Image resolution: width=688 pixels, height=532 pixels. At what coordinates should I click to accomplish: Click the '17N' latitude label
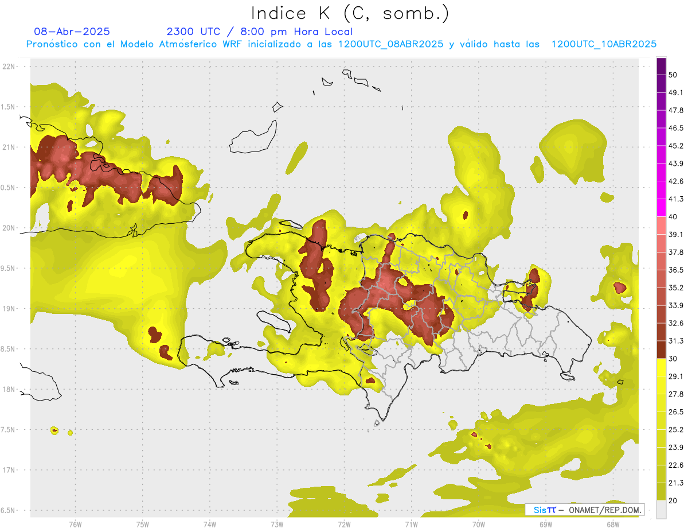[9, 470]
